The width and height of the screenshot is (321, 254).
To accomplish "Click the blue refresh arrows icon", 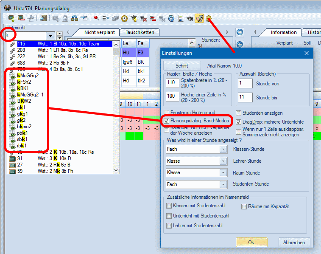I will tap(171, 18).
